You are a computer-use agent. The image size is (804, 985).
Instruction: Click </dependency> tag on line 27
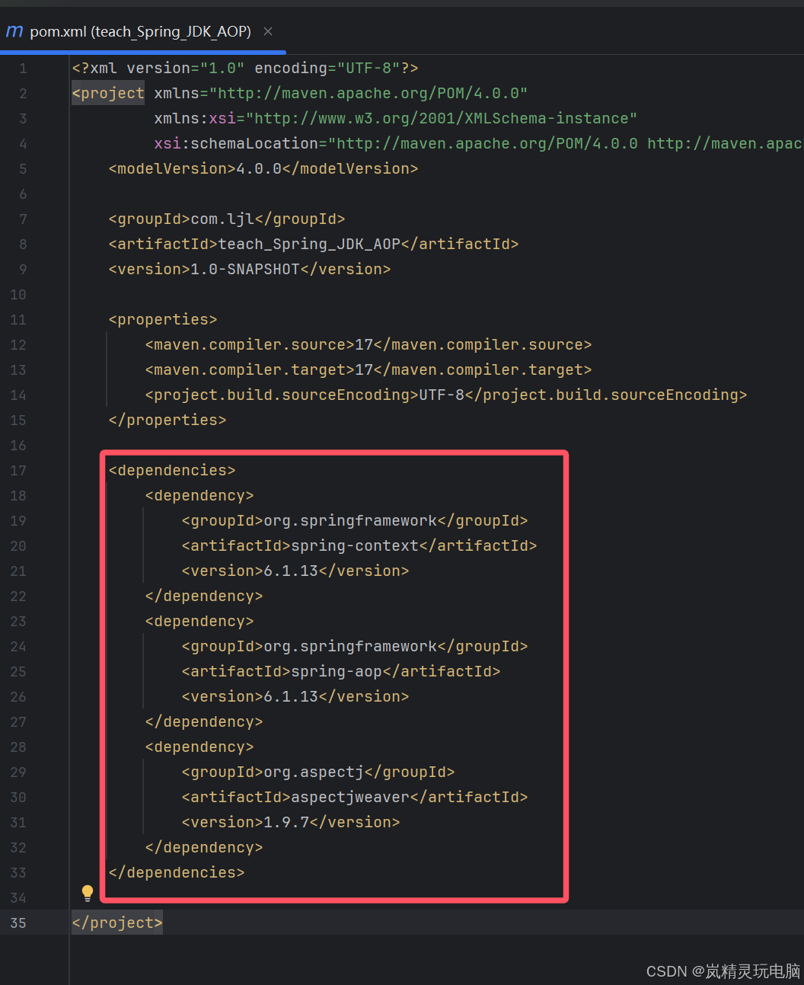[x=204, y=721]
